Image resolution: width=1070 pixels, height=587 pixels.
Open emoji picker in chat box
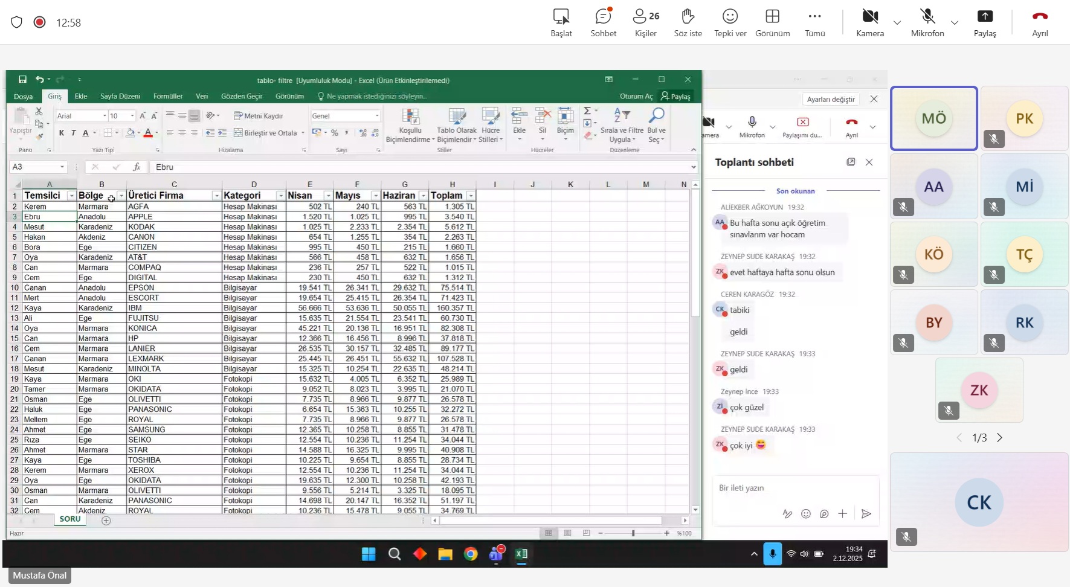click(806, 514)
